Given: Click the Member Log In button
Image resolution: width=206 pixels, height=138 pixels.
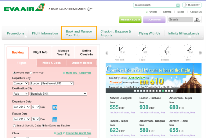Looking at the screenshot, I should pyautogui.click(x=130, y=20).
